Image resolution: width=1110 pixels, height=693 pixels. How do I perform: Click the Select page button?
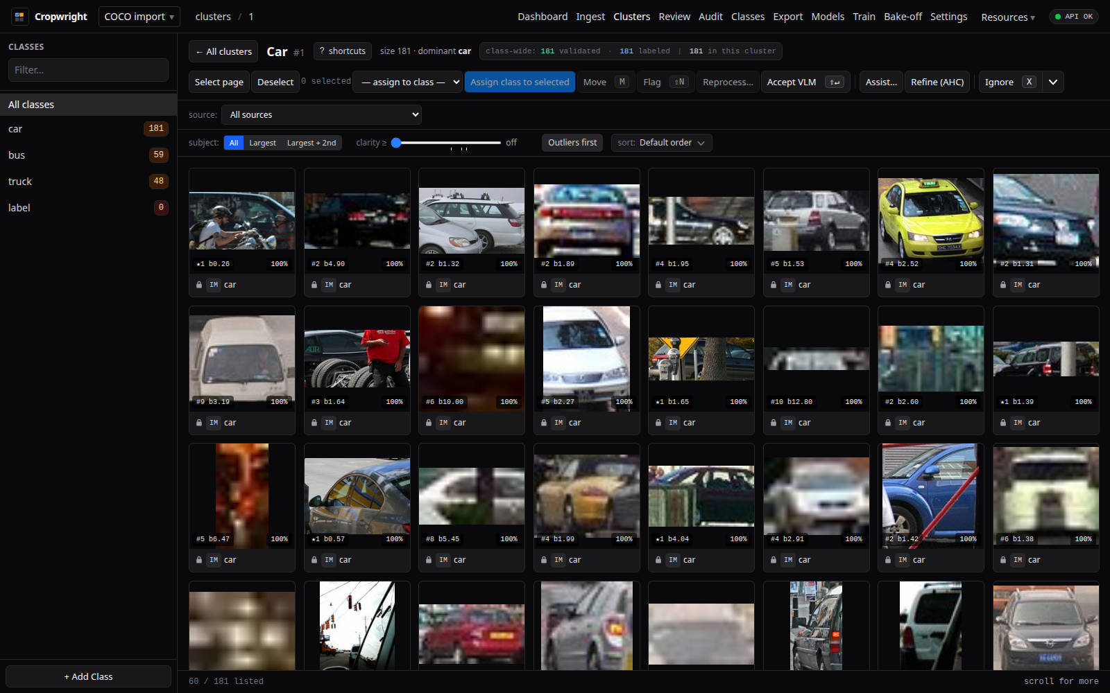pos(219,82)
